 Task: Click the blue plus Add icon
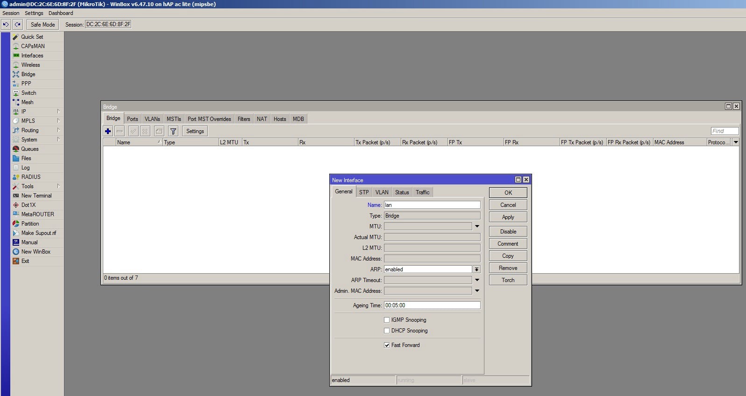(108, 131)
